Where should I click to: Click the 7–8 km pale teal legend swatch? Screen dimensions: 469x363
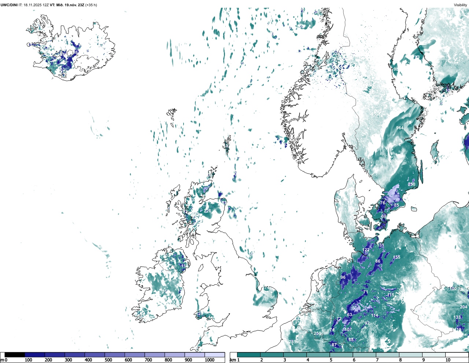click(388, 355)
